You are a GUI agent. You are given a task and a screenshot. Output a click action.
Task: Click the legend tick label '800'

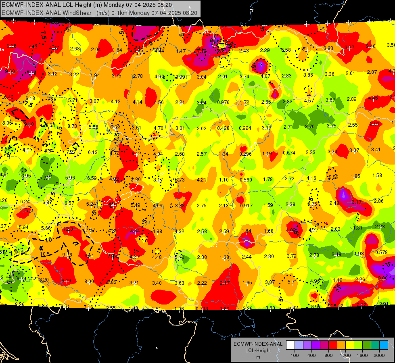328,355
